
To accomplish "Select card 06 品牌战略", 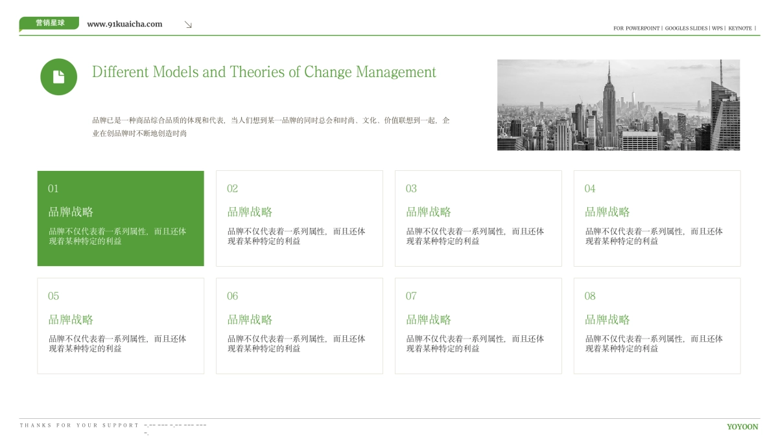I will (299, 326).
